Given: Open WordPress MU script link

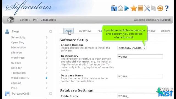Looking at the screenshot, I should coord(20,78).
